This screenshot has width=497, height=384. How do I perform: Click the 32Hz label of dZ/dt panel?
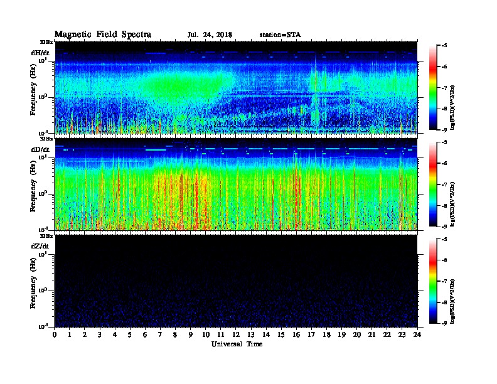(46, 236)
